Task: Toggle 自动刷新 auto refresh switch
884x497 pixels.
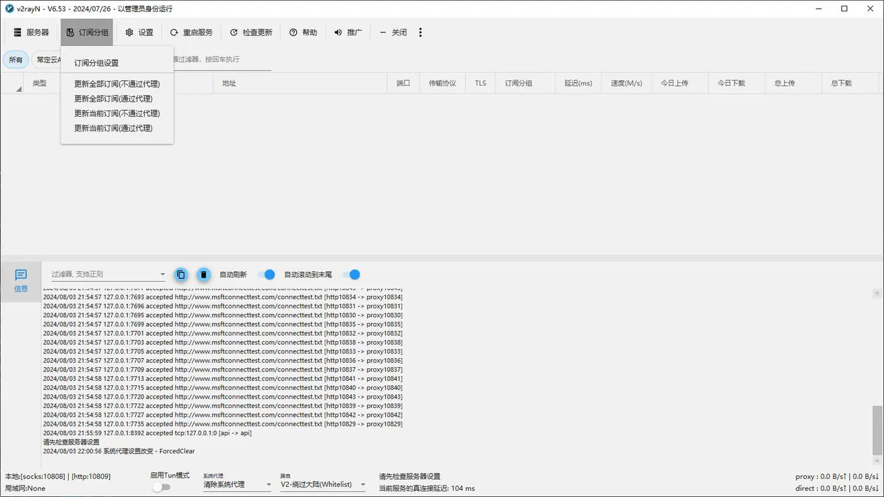Action: tap(266, 274)
